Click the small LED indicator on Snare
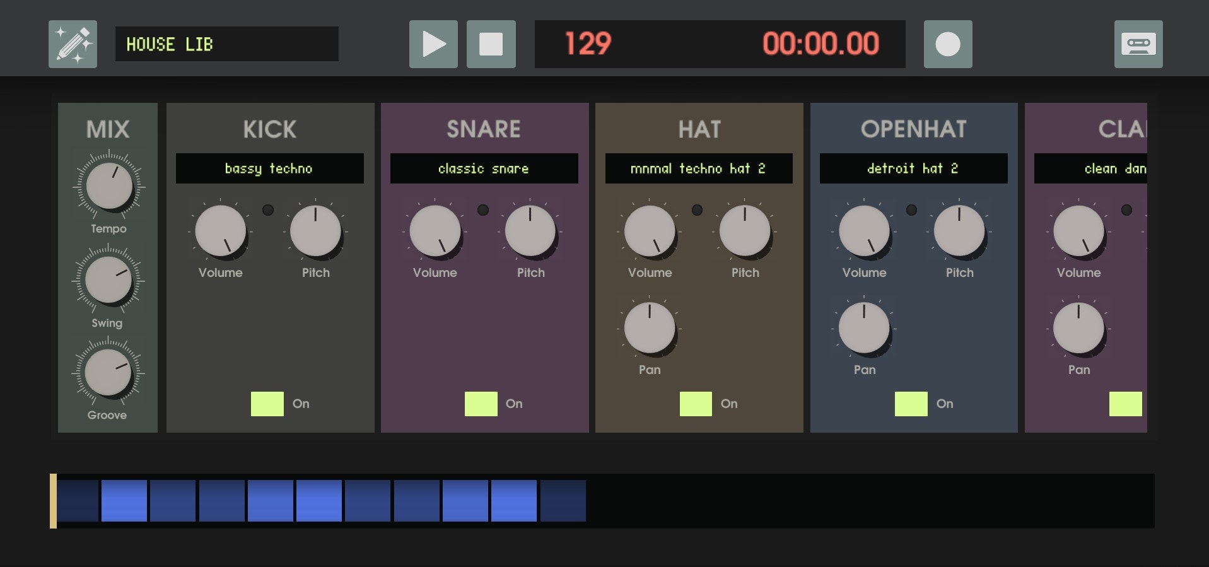Screen dimensions: 1209x567 coord(483,210)
